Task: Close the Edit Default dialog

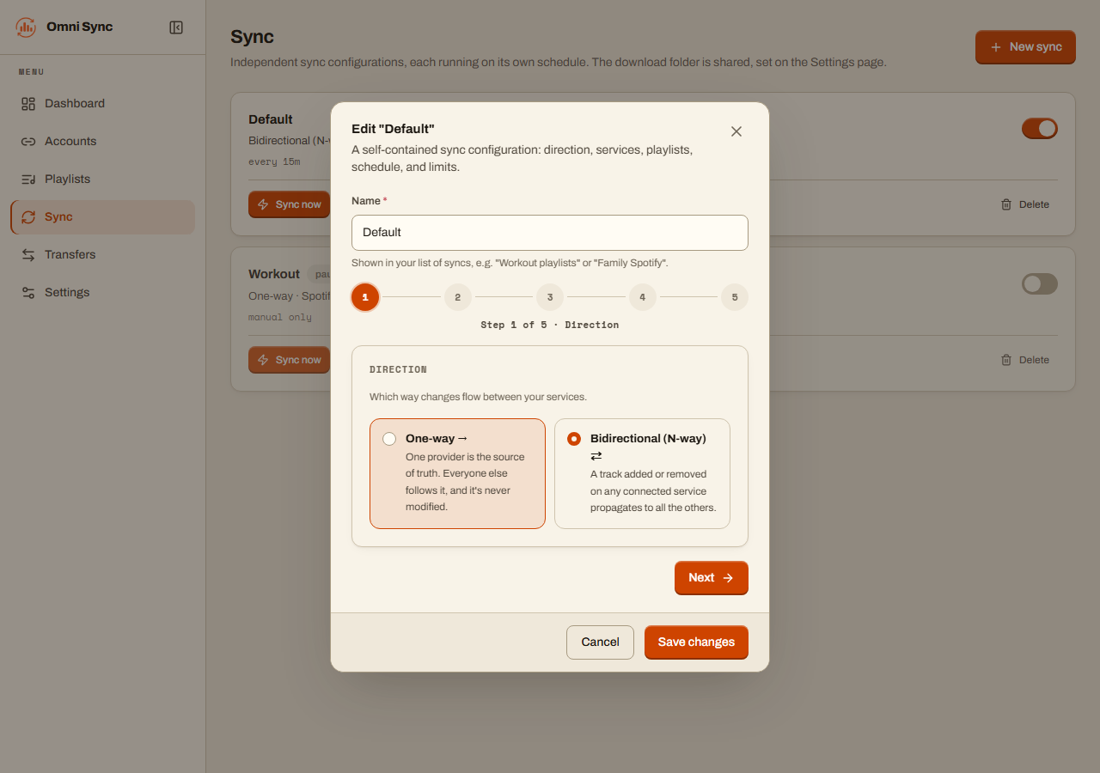Action: [736, 131]
